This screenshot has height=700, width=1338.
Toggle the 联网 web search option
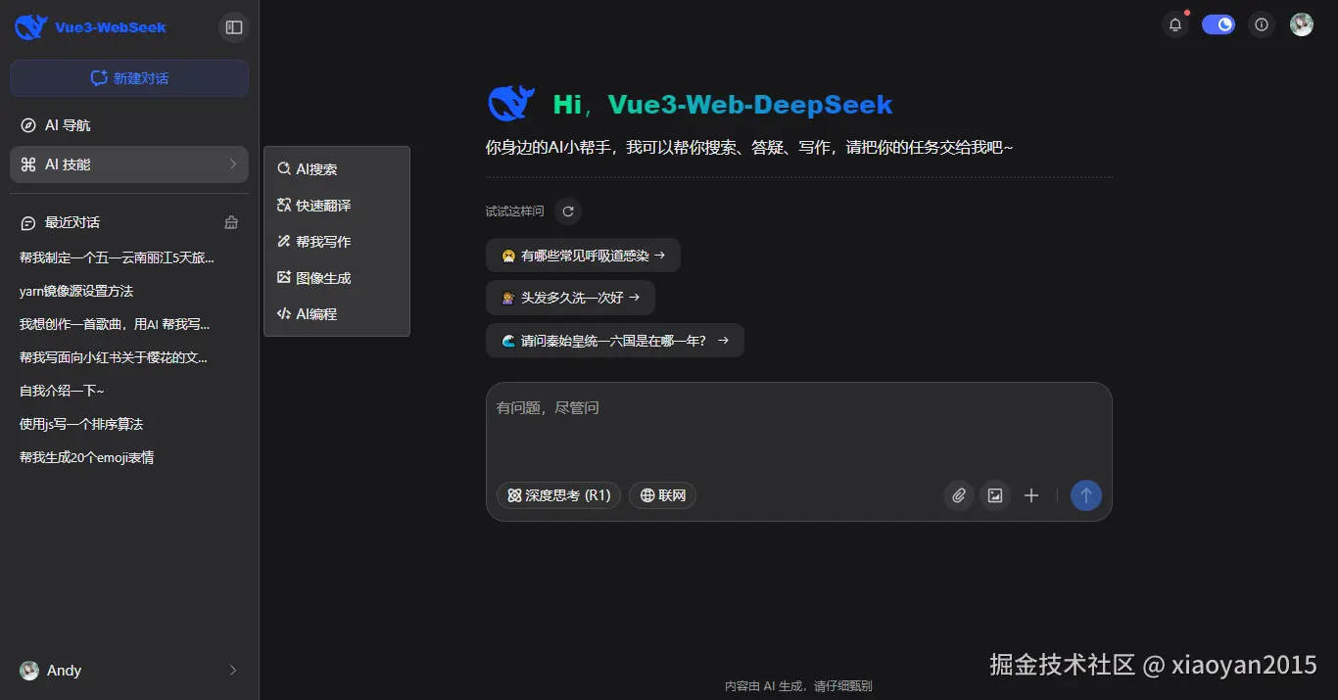click(x=662, y=495)
